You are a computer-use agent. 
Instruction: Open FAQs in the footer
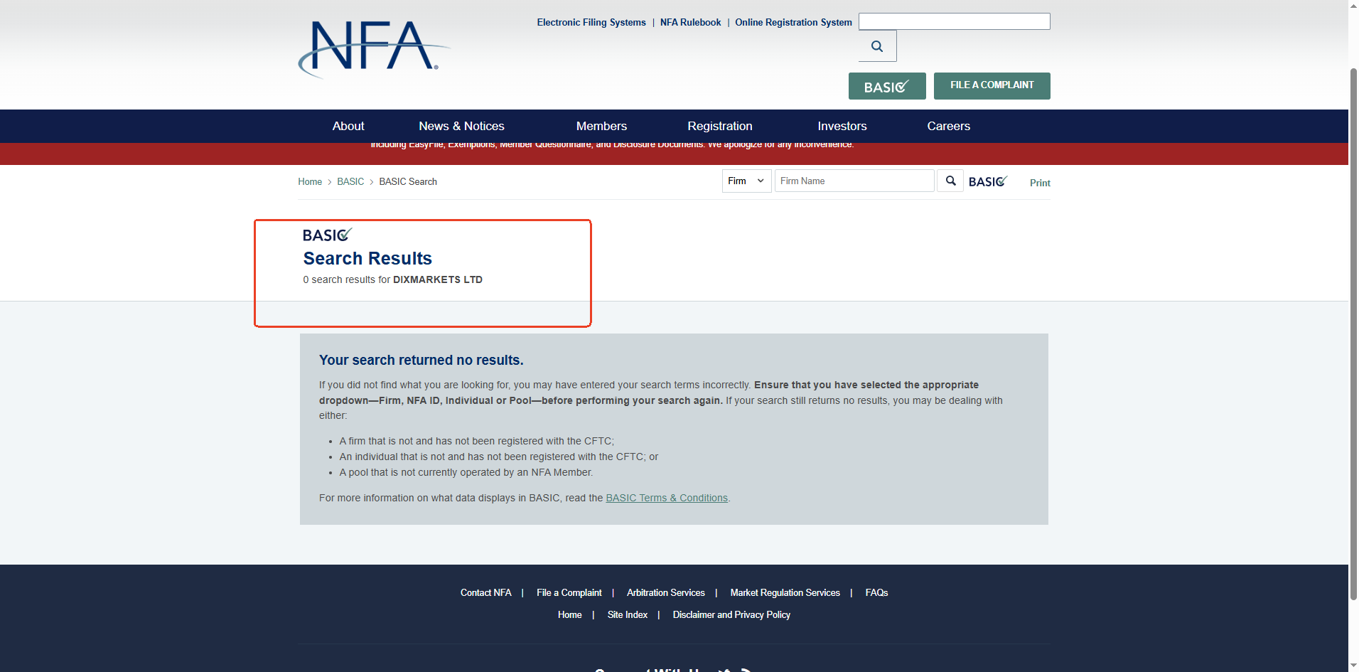click(876, 592)
